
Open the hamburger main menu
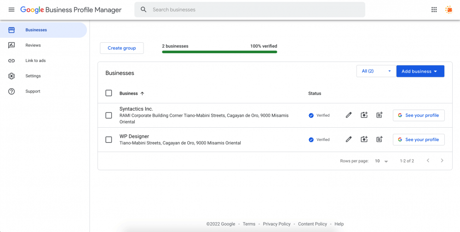coord(11,10)
